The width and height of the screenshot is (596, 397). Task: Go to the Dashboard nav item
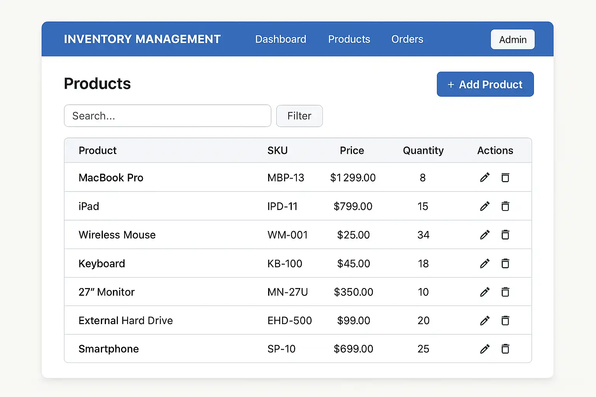(281, 39)
